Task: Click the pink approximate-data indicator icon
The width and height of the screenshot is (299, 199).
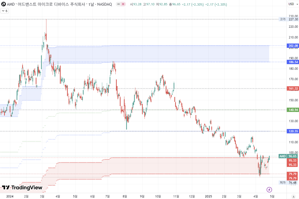Action: pos(123,4)
